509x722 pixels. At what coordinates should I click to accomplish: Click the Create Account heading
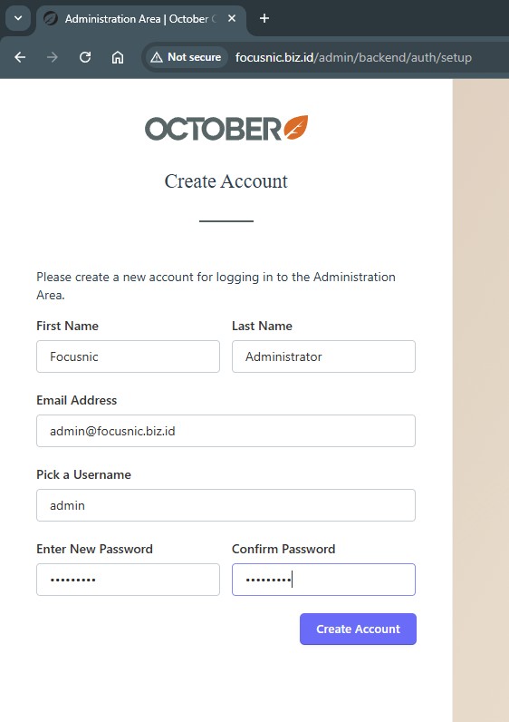tap(226, 181)
